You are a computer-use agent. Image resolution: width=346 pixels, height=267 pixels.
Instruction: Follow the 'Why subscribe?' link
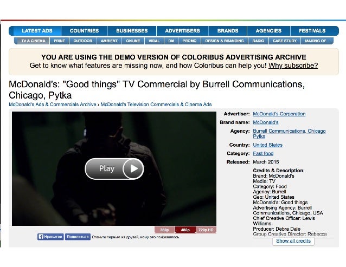(293, 66)
